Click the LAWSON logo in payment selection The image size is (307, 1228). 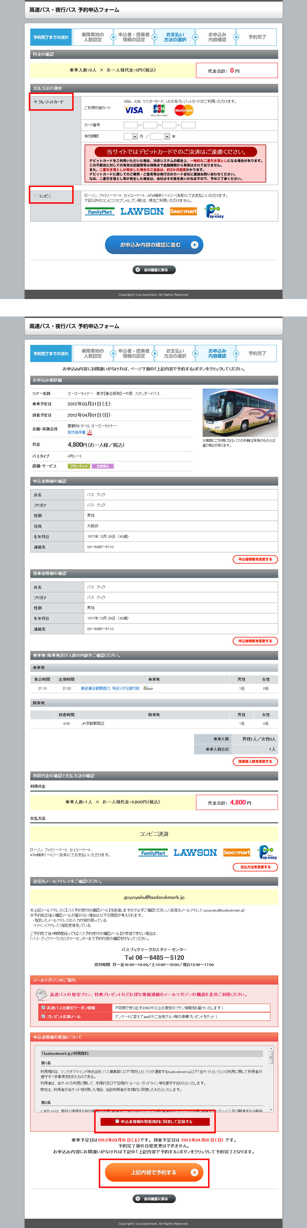(142, 211)
